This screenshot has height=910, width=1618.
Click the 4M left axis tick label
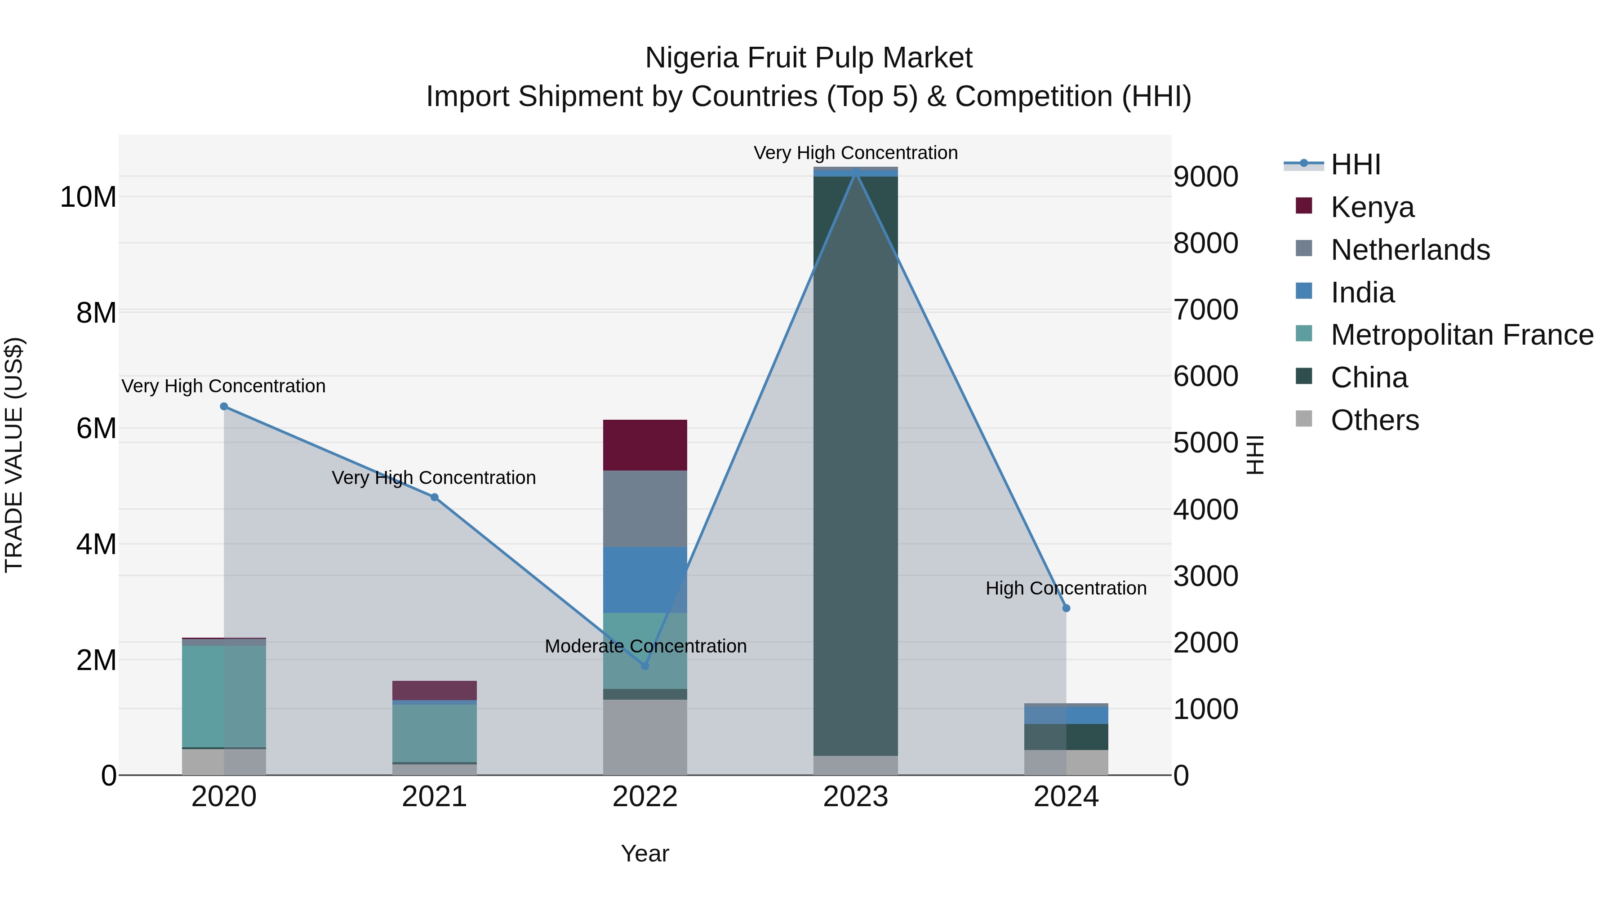point(96,544)
